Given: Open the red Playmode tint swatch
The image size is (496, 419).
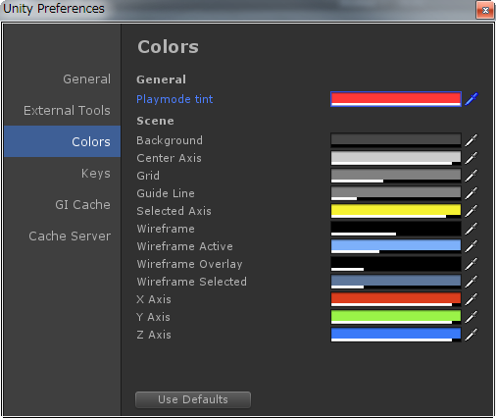Looking at the screenshot, I should [396, 99].
